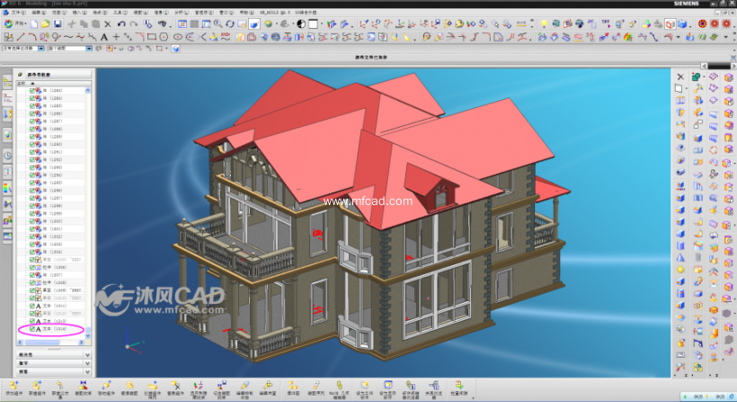Viewport: 737px width, 402px height.
Task: Toggle checkbox of body (1283) feature
Action: (x=33, y=91)
